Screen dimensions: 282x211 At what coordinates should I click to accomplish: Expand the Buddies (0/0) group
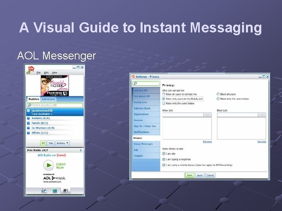coord(28,118)
